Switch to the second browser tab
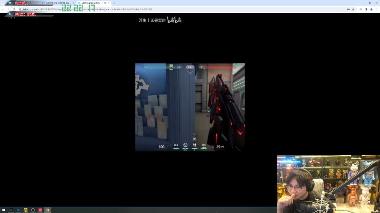The image size is (380, 213). pyautogui.click(x=58, y=3)
